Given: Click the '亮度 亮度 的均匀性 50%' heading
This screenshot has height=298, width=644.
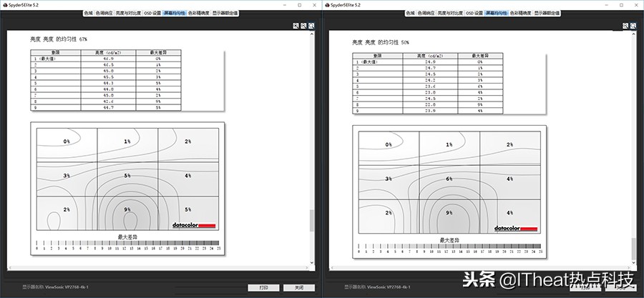Looking at the screenshot, I should (381, 42).
